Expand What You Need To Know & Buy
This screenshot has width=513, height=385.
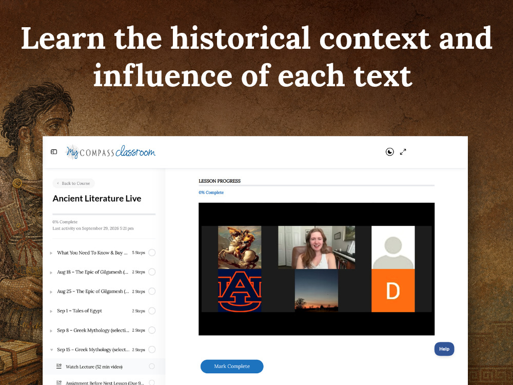(x=51, y=253)
